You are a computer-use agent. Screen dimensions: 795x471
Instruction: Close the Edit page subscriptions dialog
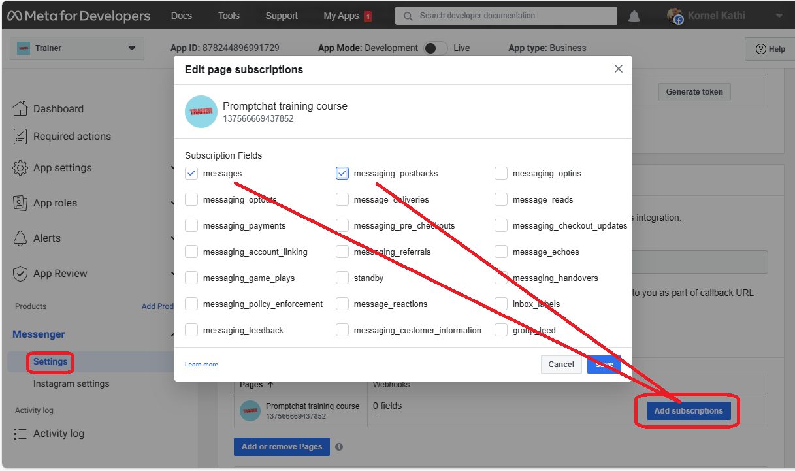click(619, 69)
